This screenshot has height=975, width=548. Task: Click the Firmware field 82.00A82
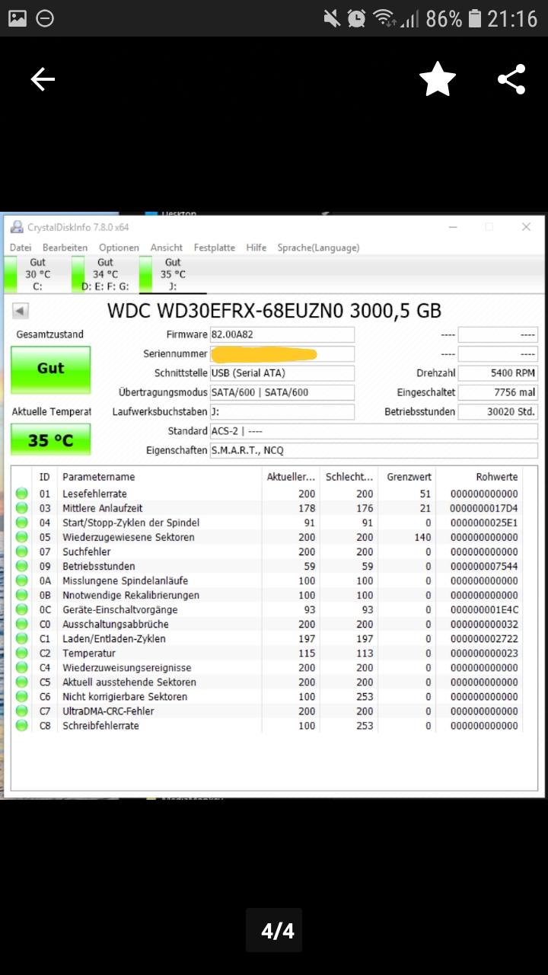click(x=282, y=334)
